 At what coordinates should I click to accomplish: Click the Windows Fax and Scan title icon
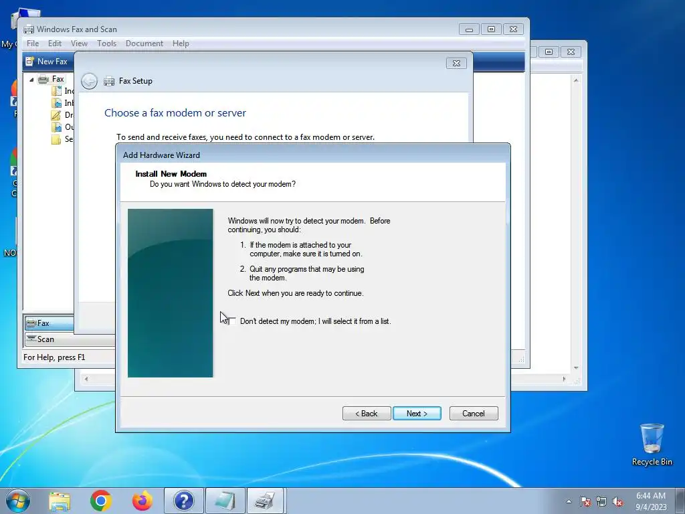click(28, 29)
